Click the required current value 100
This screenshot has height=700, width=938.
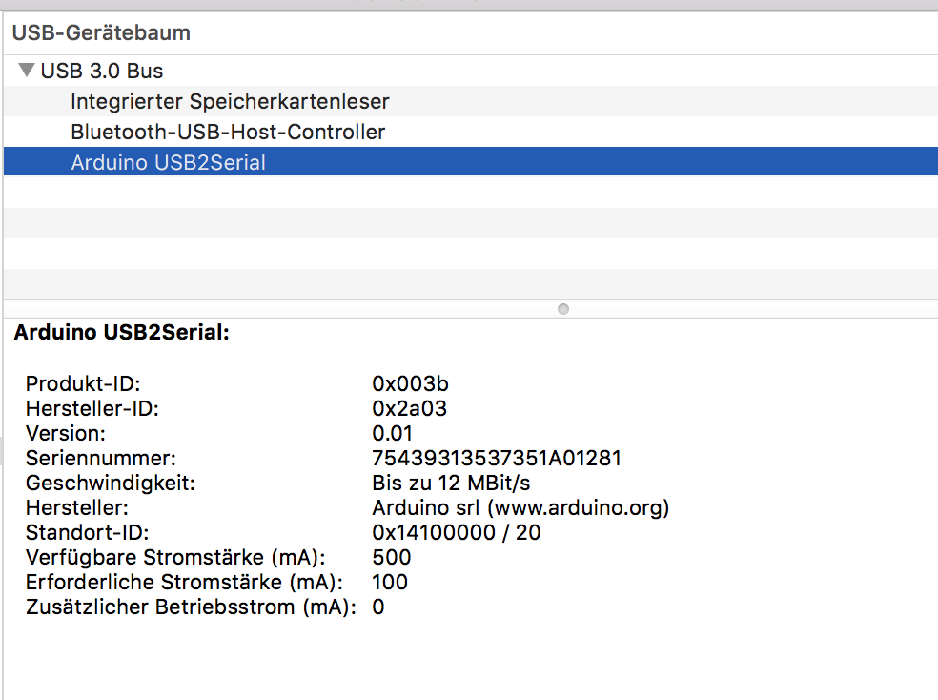pyautogui.click(x=389, y=582)
